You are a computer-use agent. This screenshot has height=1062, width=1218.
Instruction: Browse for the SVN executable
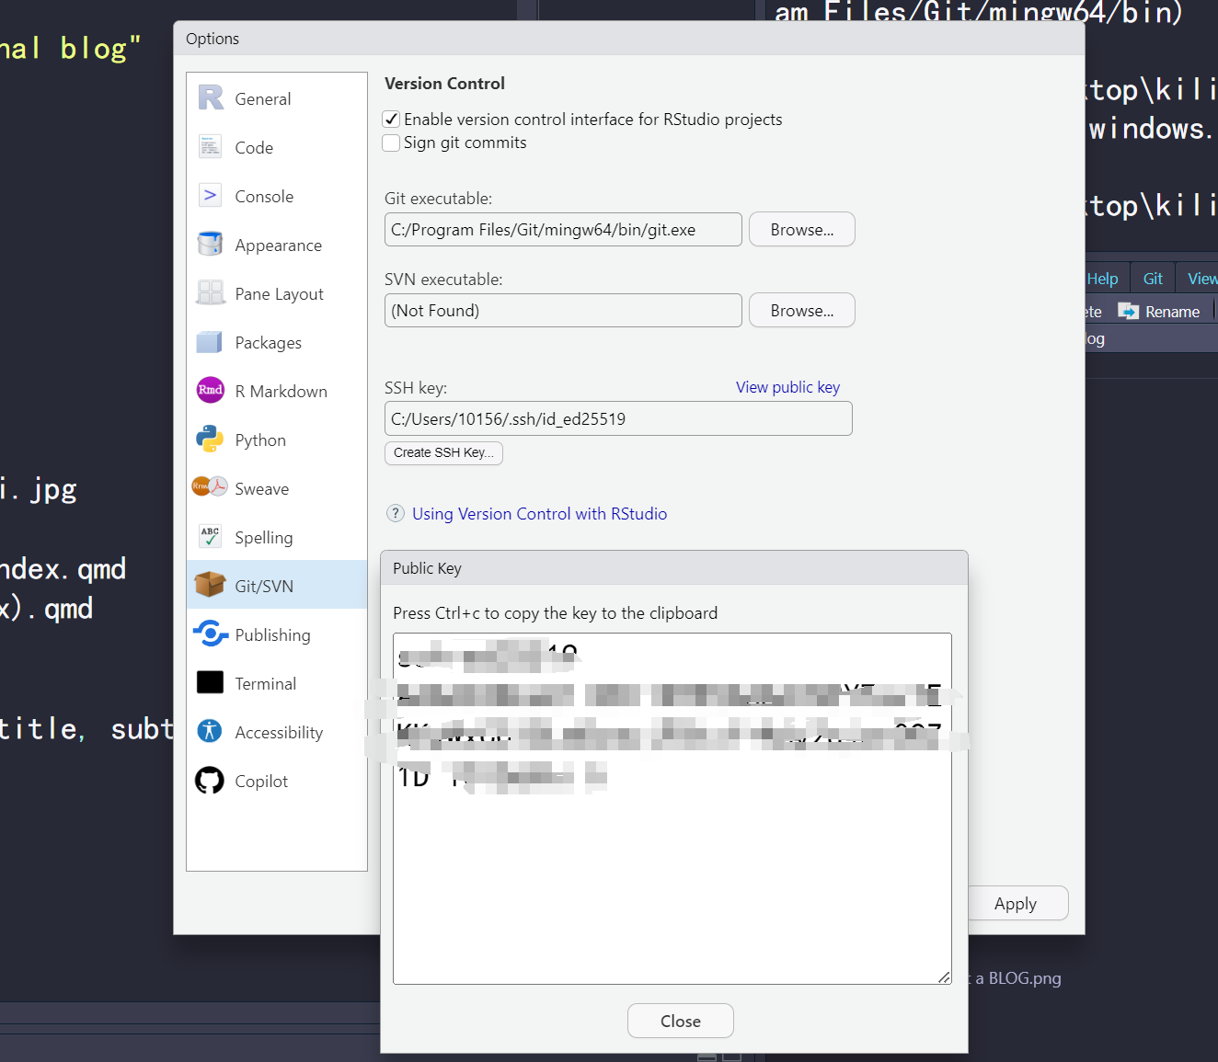click(801, 310)
